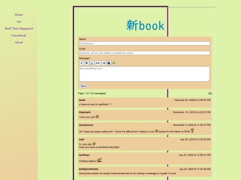
Task: Send the guestbook message
Action: point(83,86)
